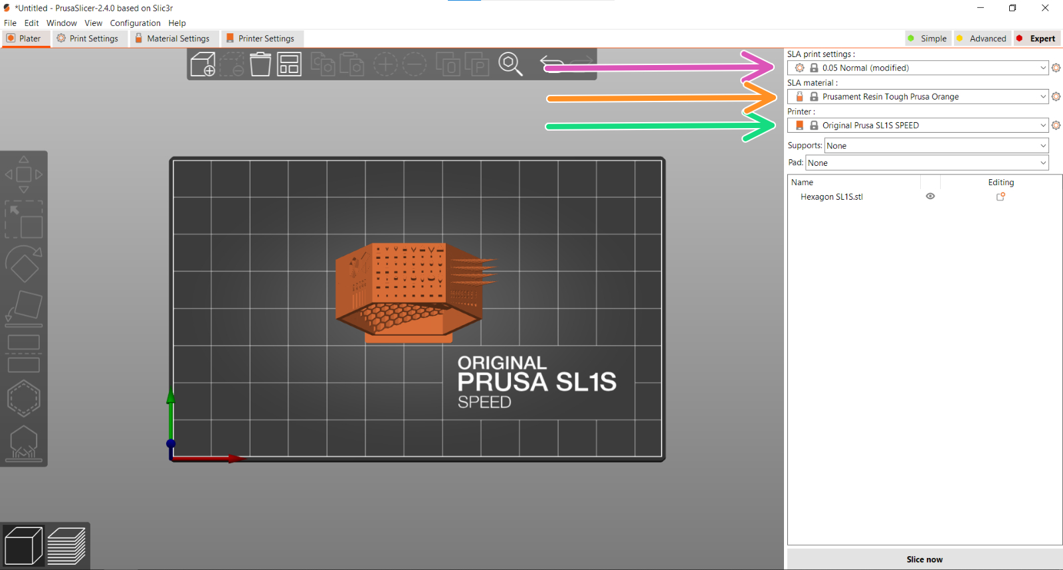Open the SLA print settings dropdown
The image size is (1063, 570).
click(918, 68)
